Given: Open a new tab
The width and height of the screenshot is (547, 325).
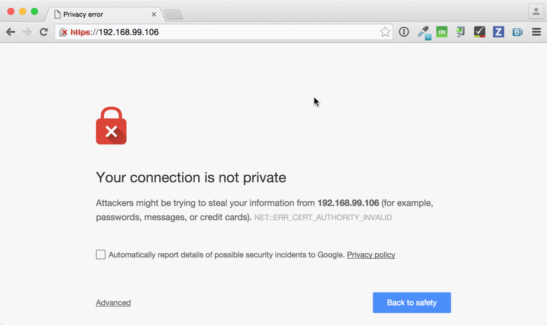Looking at the screenshot, I should pyautogui.click(x=173, y=15).
